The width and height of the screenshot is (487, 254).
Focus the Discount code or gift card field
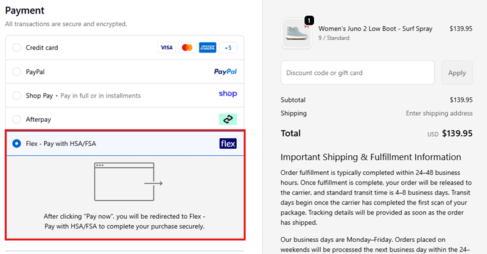pyautogui.click(x=357, y=72)
